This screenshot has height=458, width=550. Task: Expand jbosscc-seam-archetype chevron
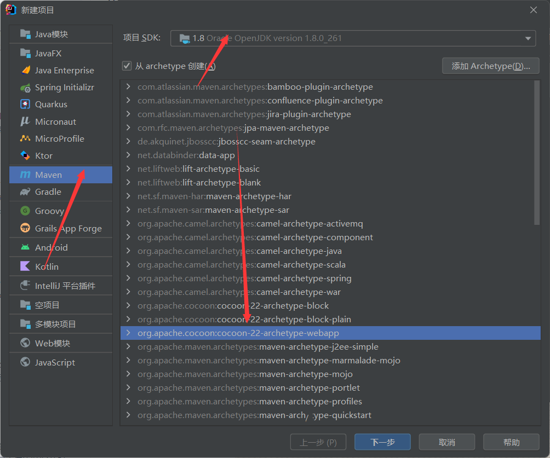(128, 141)
